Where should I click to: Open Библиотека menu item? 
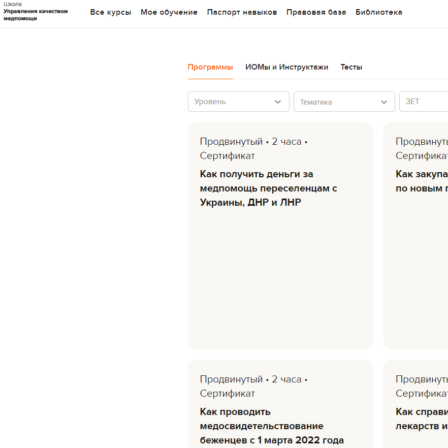tap(378, 12)
